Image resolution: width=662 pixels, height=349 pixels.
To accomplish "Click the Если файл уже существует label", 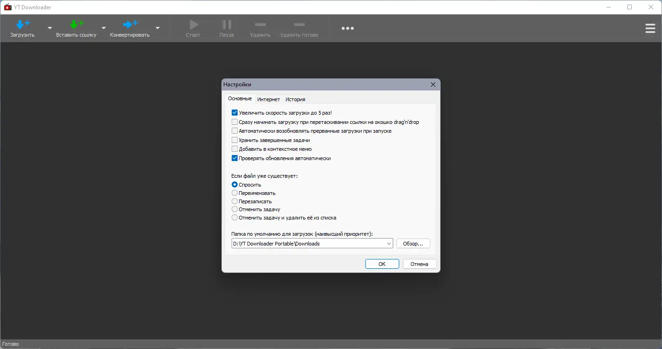I will pyautogui.click(x=265, y=176).
